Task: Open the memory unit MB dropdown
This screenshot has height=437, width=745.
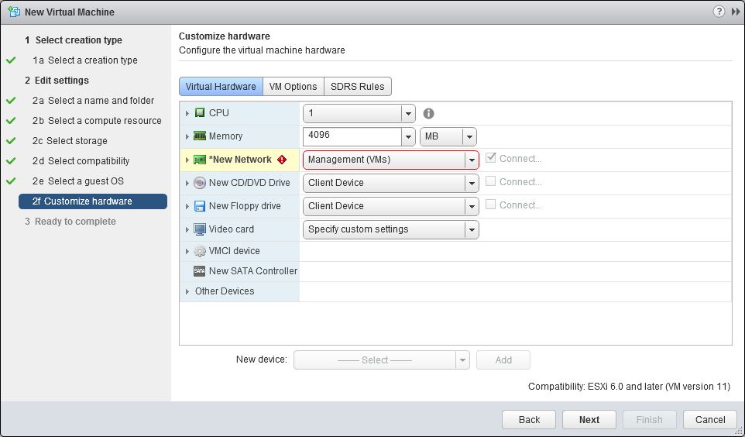Action: click(x=448, y=137)
